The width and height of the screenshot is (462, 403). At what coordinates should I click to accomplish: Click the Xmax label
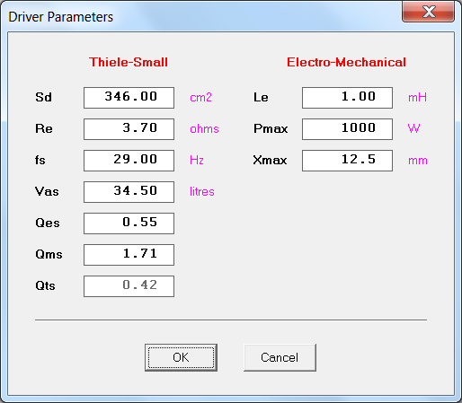270,160
